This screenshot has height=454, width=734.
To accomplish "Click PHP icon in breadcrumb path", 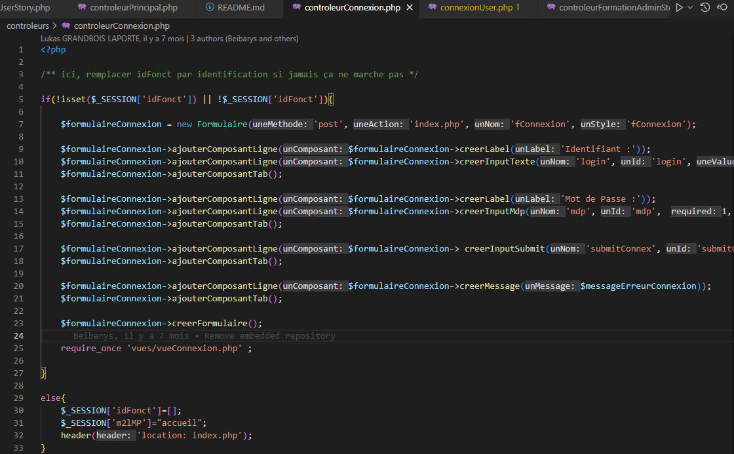I will click(x=66, y=26).
